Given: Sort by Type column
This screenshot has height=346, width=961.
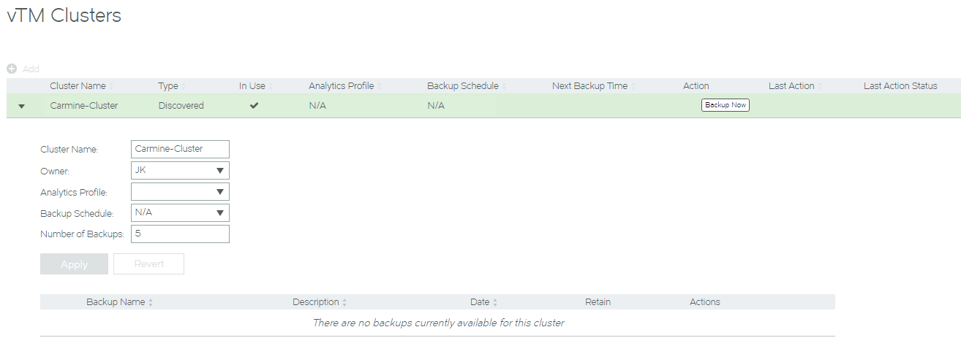Looking at the screenshot, I should click(x=168, y=86).
